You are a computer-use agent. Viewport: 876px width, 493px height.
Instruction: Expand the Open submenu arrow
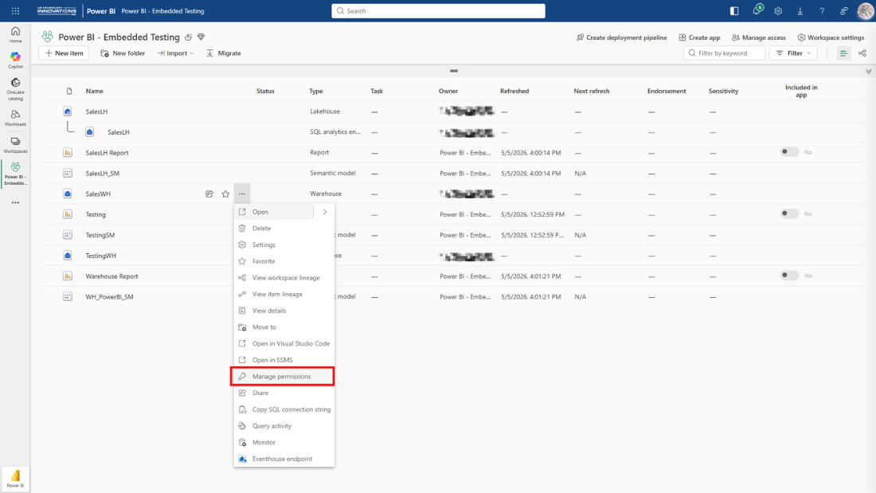click(x=325, y=212)
